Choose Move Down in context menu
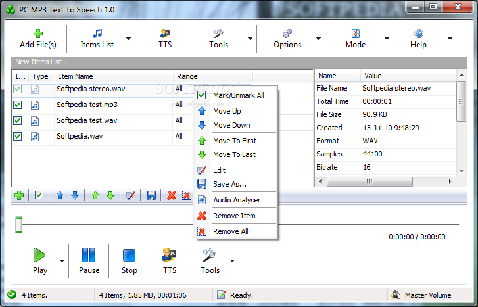The height and width of the screenshot is (307, 478). tap(235, 125)
